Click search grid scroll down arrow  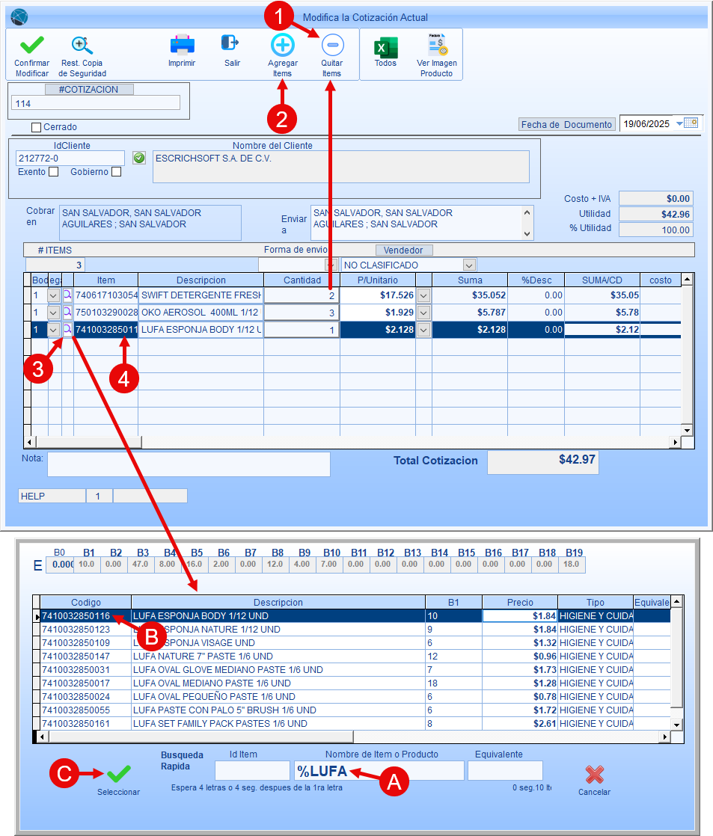pos(677,724)
